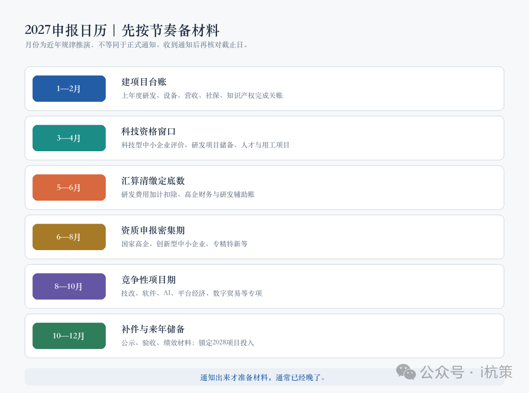Click the green 10—12月 month badge

click(x=69, y=336)
